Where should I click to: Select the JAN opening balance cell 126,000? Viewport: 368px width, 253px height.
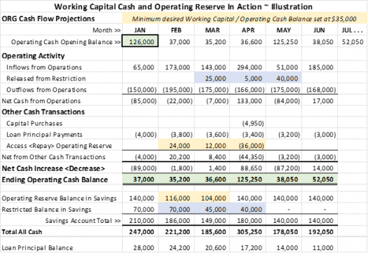[x=140, y=41]
